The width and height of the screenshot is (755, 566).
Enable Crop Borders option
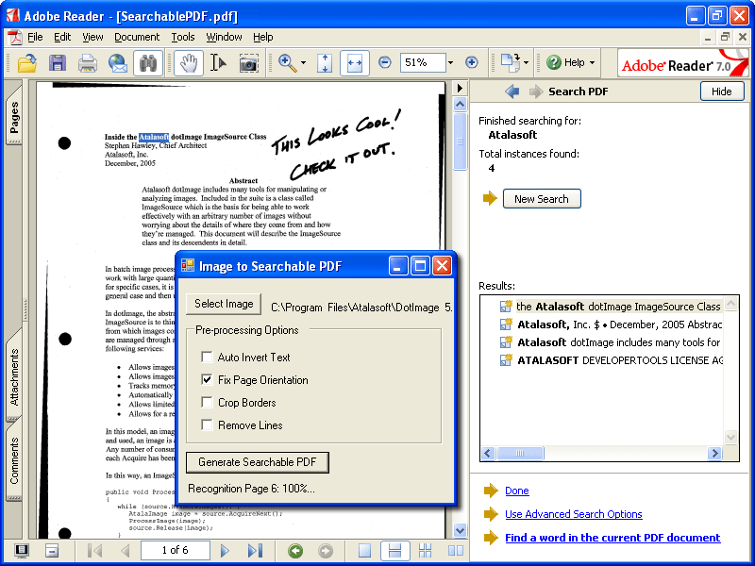tap(207, 403)
